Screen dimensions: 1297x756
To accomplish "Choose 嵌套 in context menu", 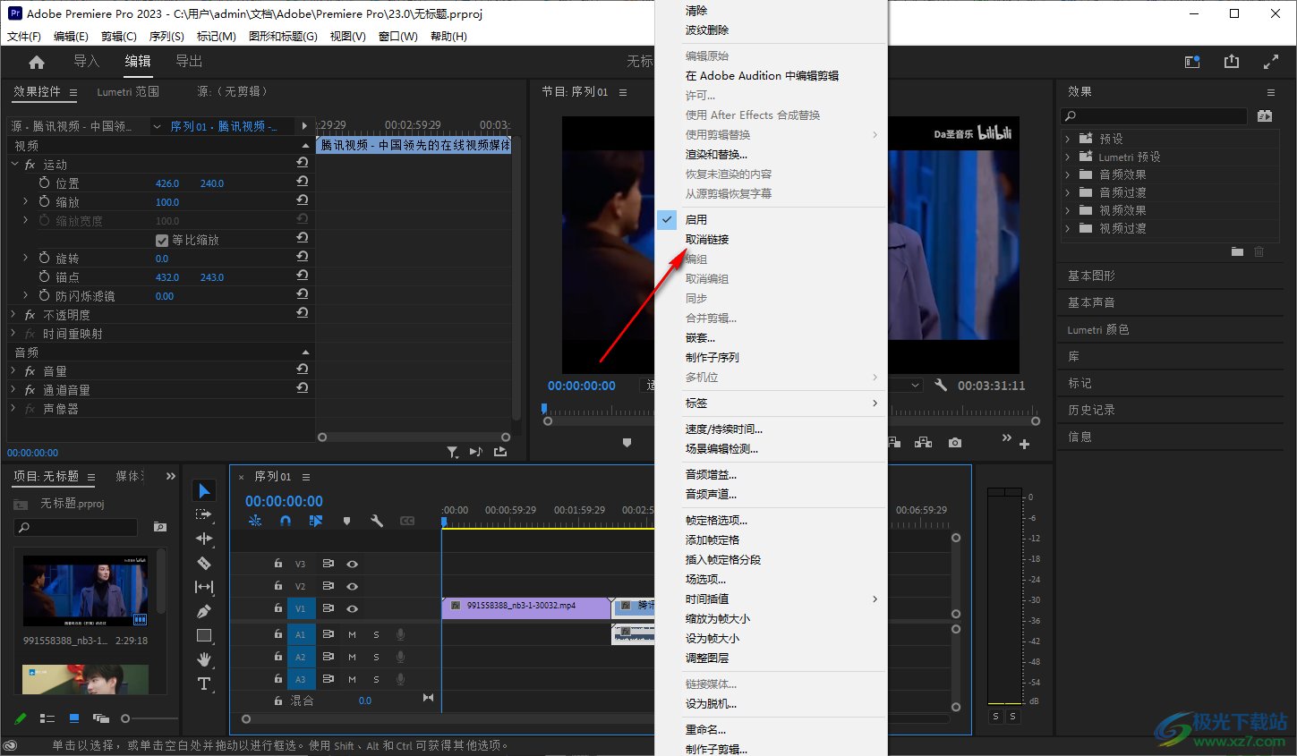I will (700, 337).
